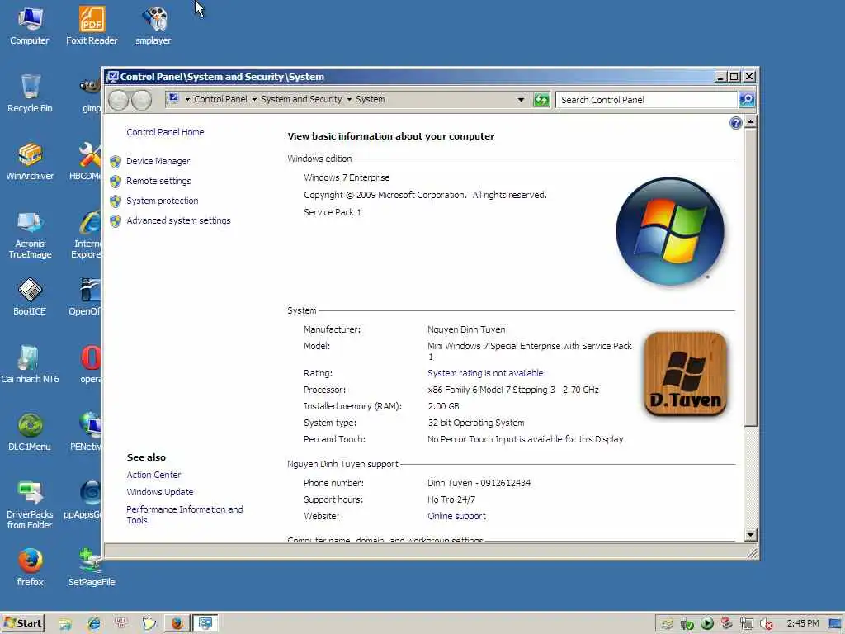Select the DLC1Menu desktop icon

coord(30,433)
